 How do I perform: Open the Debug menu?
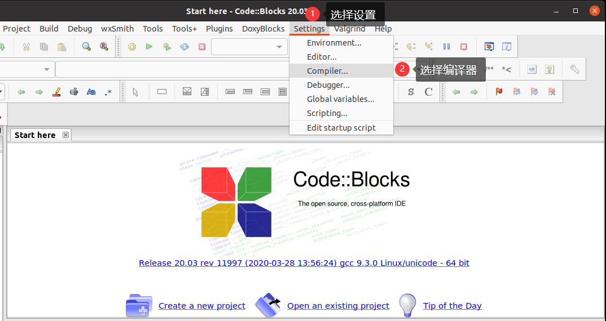80,29
